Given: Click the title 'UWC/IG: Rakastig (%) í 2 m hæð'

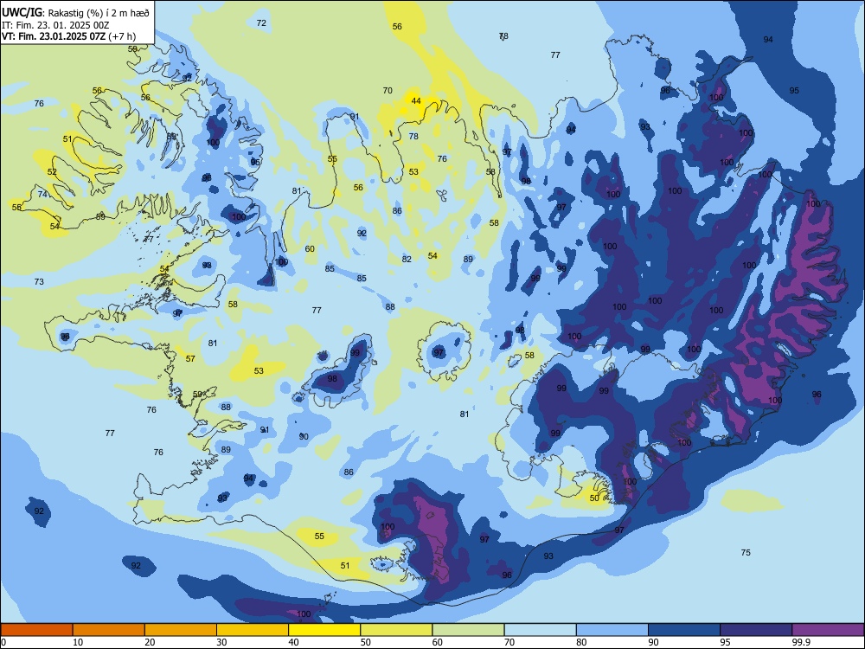Looking at the screenshot, I should click(x=75, y=12).
